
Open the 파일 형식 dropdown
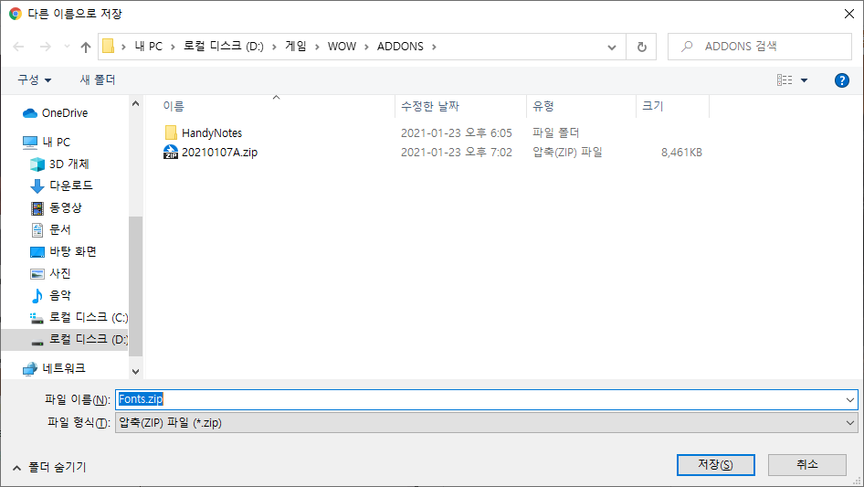pyautogui.click(x=486, y=423)
